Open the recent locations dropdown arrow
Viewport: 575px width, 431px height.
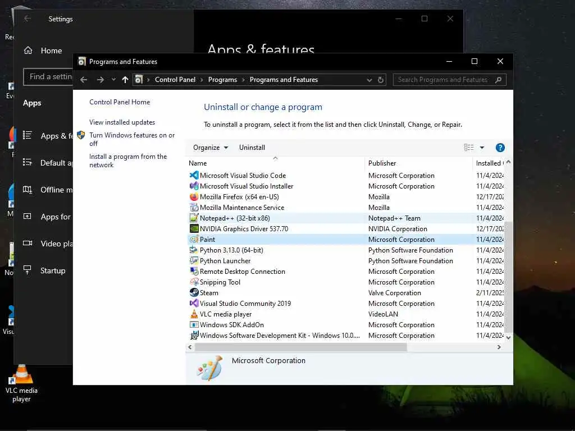click(113, 80)
